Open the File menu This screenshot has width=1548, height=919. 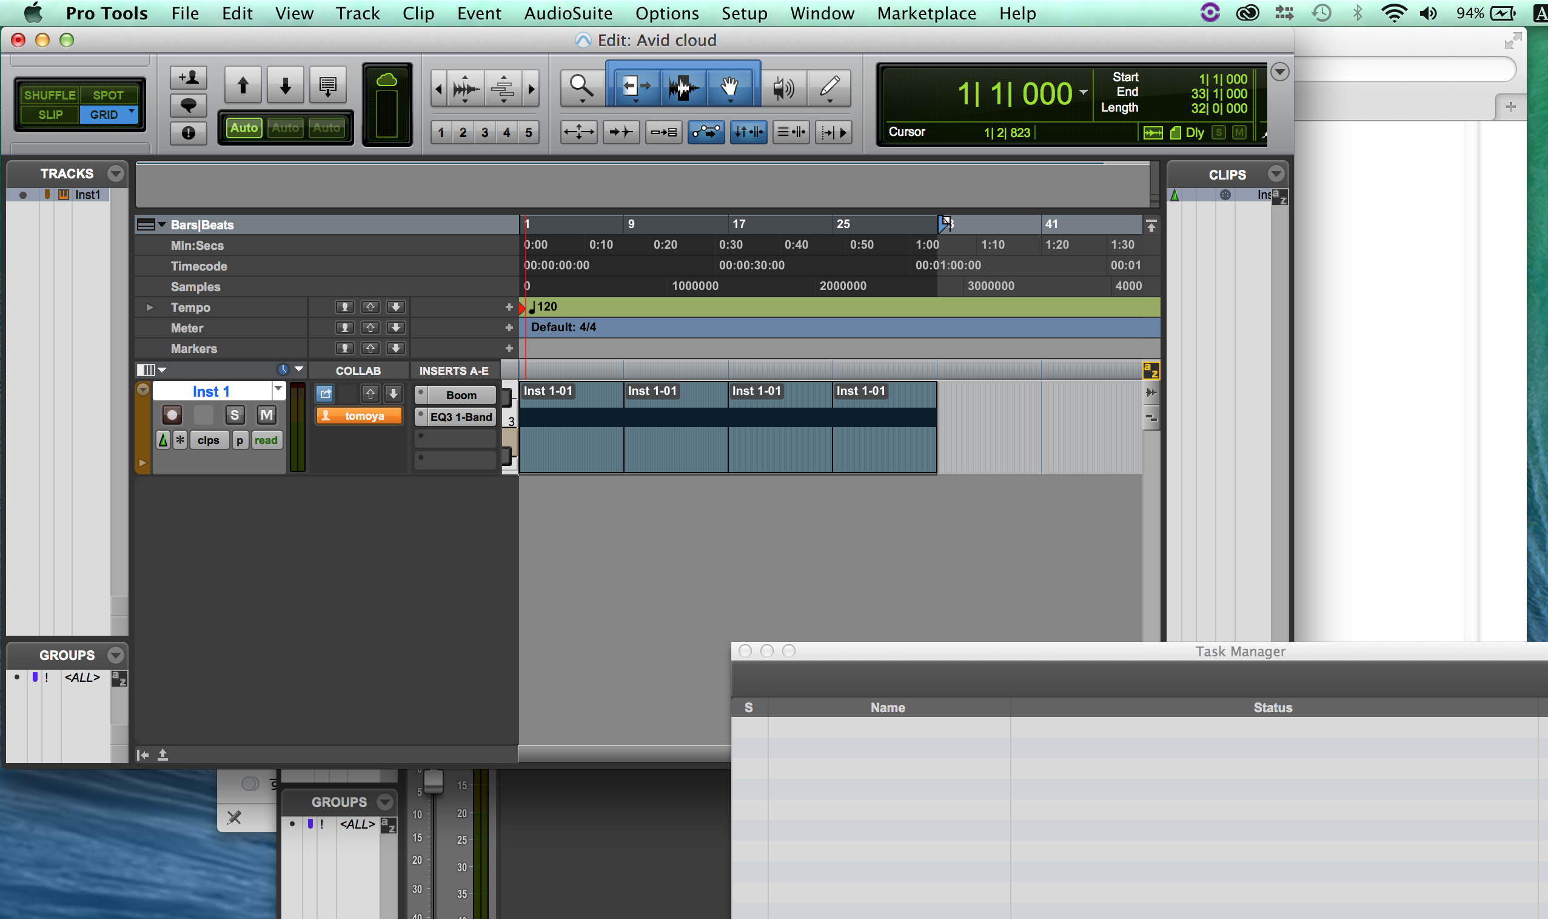point(185,13)
